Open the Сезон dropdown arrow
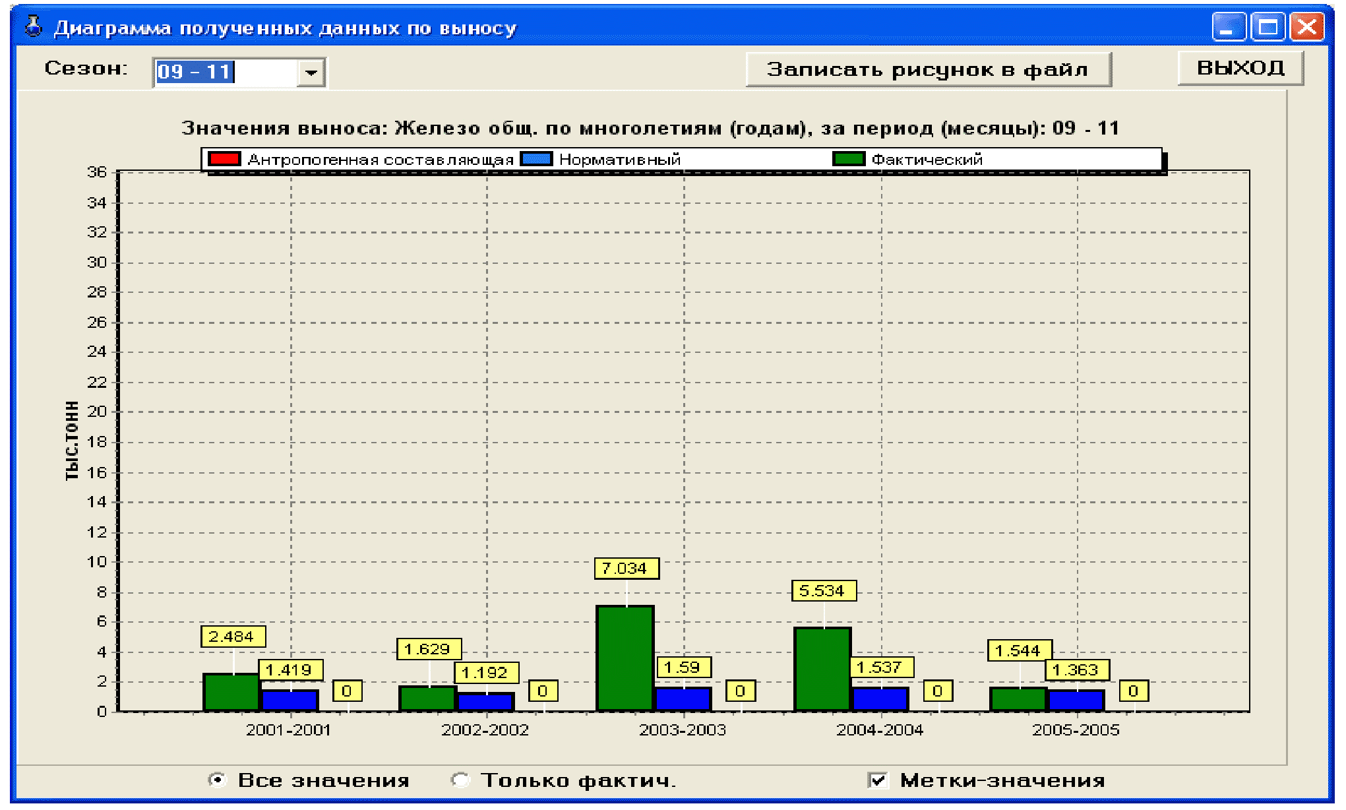Screen dimensions: 1346x810 311,73
